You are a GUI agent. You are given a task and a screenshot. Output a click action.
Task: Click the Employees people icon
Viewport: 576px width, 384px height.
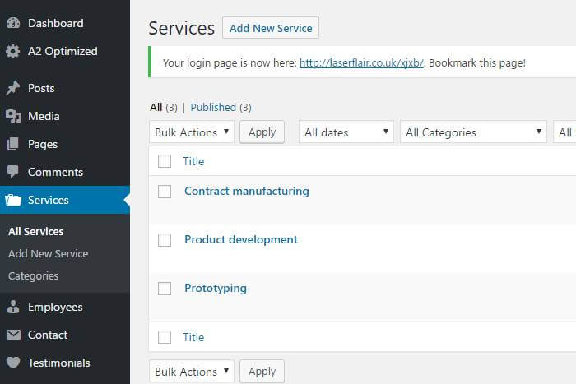pyautogui.click(x=13, y=307)
